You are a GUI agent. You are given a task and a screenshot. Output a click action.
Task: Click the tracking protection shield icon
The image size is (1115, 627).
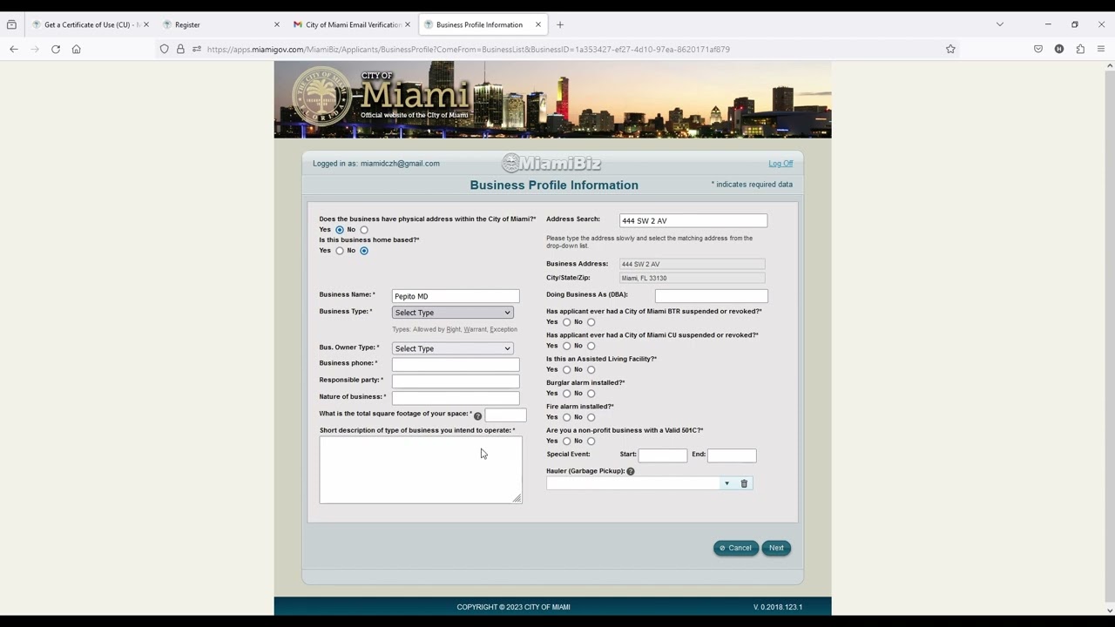pyautogui.click(x=164, y=49)
